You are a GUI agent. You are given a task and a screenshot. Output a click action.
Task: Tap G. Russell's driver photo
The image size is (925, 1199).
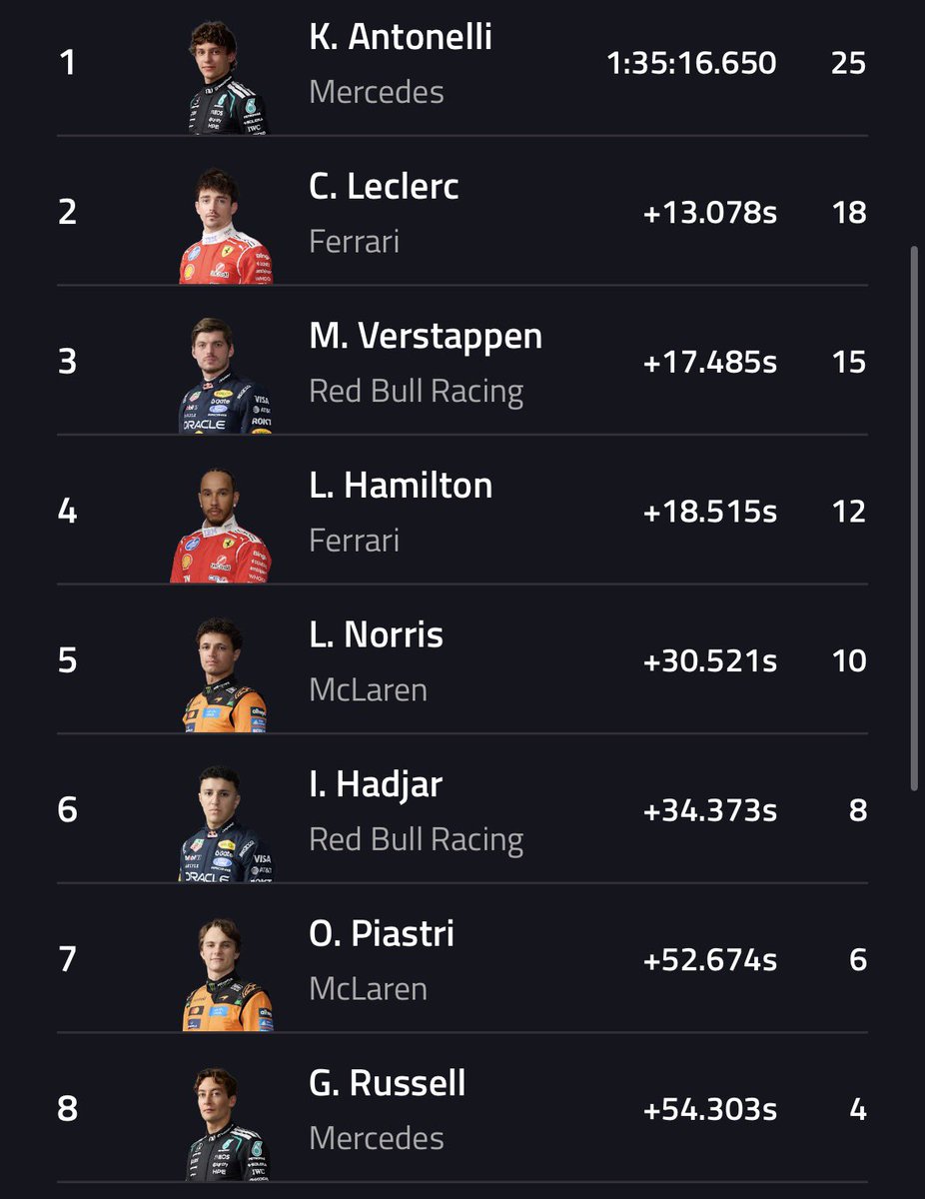click(x=227, y=1123)
